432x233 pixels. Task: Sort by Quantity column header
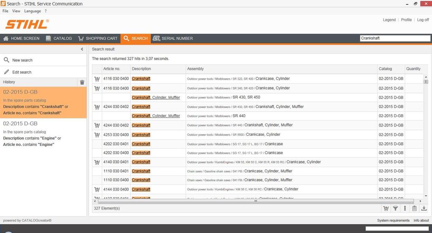point(413,69)
